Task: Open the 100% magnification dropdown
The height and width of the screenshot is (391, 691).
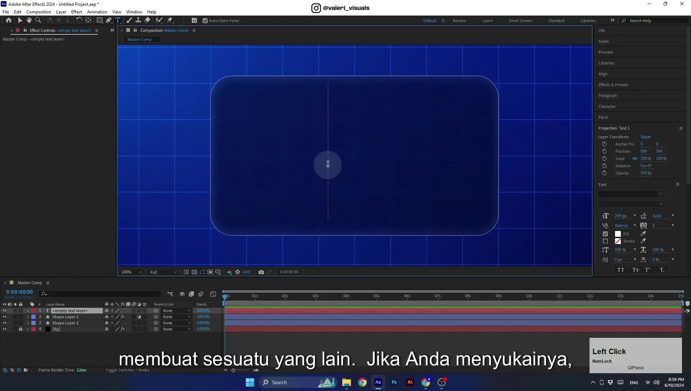Action: [x=132, y=272]
